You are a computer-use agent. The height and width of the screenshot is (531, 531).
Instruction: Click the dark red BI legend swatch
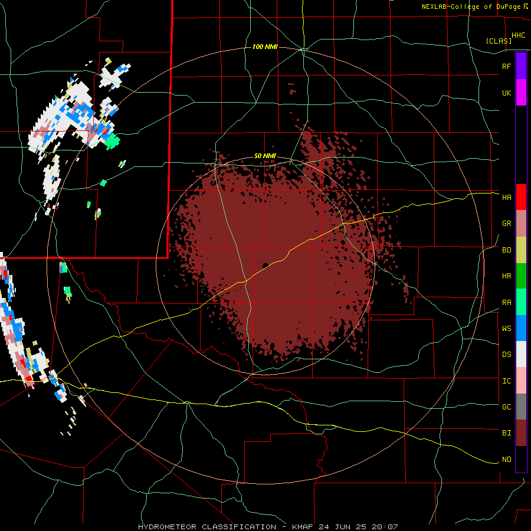click(x=521, y=433)
